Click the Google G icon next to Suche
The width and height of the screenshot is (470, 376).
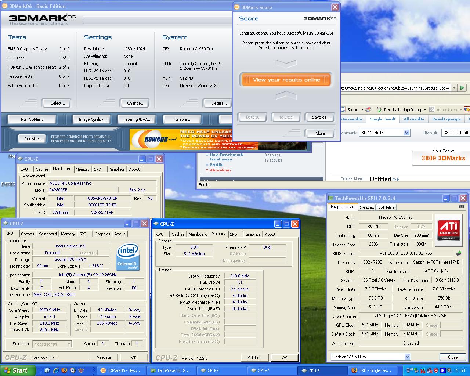coord(343,109)
